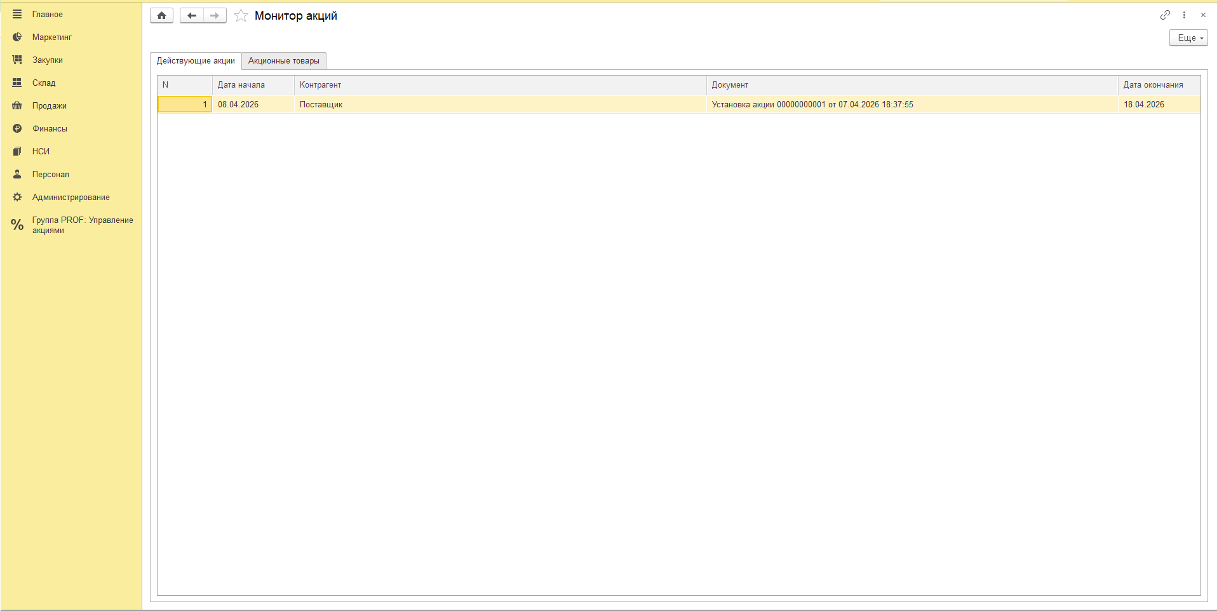
Task: Click the Home page icon button
Action: point(161,16)
